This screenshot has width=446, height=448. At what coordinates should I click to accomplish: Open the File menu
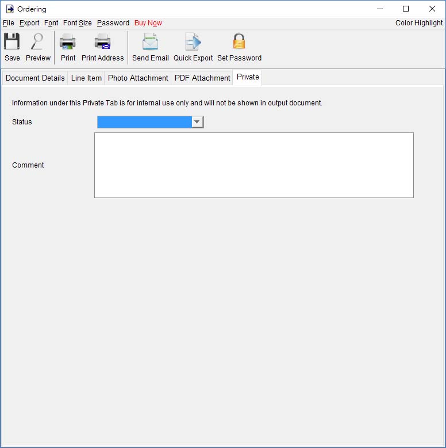[8, 23]
